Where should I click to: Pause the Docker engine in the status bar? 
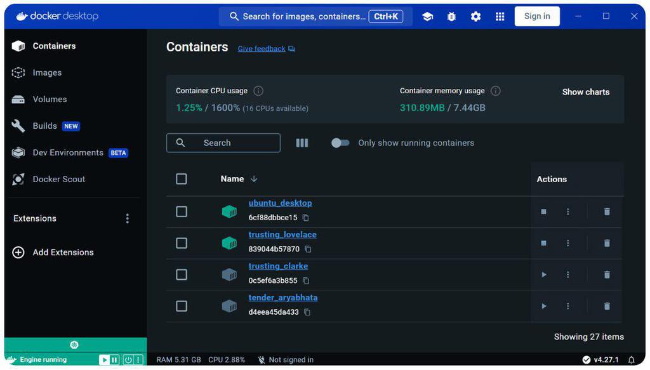(113, 359)
